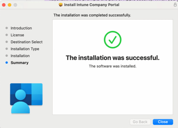Click the package icon beside the window title
The width and height of the screenshot is (178, 128).
pyautogui.click(x=61, y=5)
